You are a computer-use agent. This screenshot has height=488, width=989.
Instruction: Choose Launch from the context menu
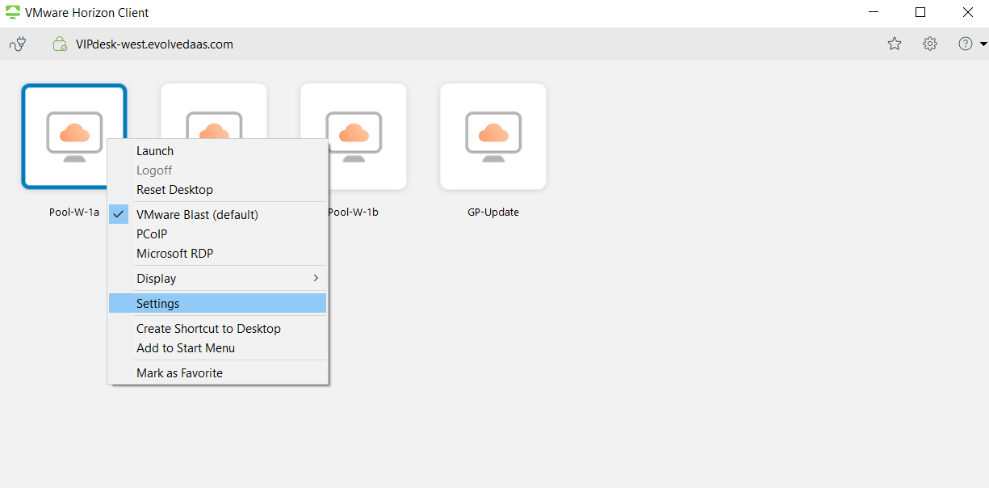(218, 151)
